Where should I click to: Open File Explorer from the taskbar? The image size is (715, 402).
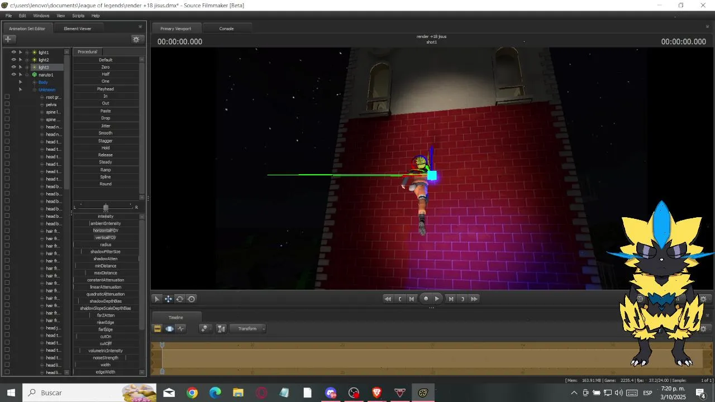pos(238,393)
